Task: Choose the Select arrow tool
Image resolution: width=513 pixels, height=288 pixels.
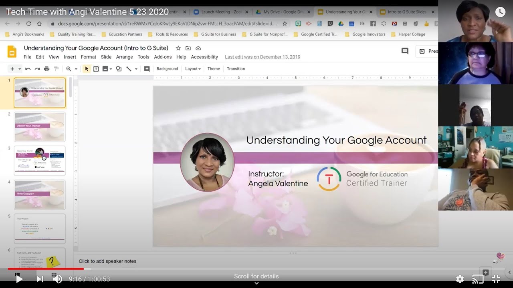Action: (x=87, y=69)
